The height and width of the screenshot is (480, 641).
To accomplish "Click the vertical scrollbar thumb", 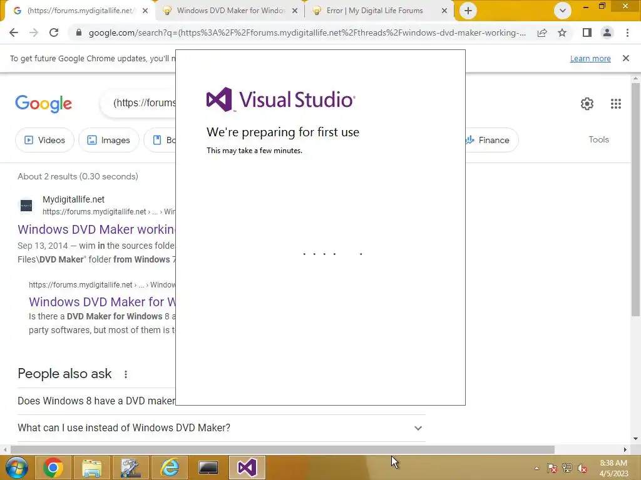I will (635, 199).
